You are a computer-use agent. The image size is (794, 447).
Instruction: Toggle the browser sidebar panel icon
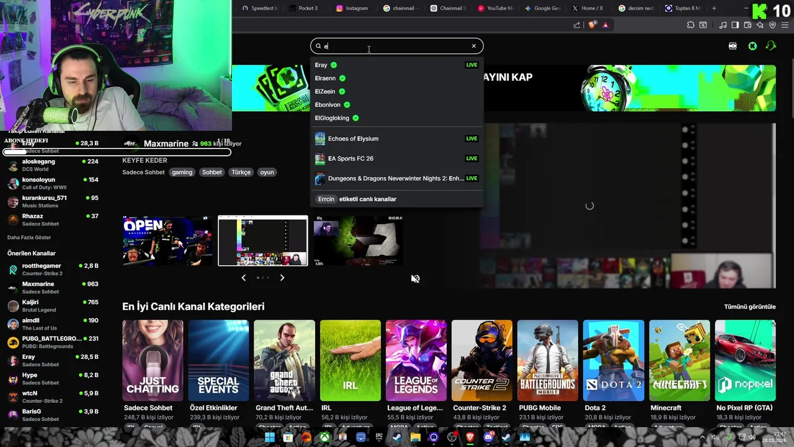click(x=735, y=25)
